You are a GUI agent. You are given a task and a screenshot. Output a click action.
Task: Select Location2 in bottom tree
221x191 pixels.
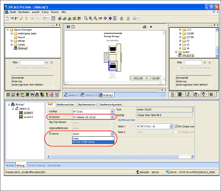[28, 117]
